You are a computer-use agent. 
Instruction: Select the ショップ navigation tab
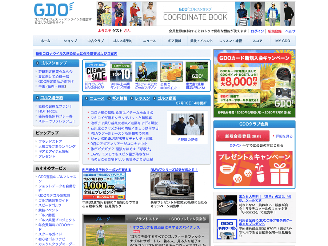pyautogui.click(x=71, y=41)
